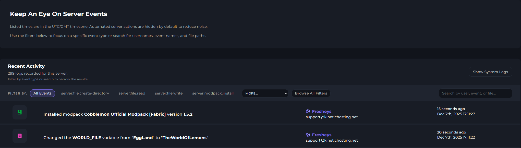Filter by server:file.write events
521x148 pixels.
[x=169, y=93]
